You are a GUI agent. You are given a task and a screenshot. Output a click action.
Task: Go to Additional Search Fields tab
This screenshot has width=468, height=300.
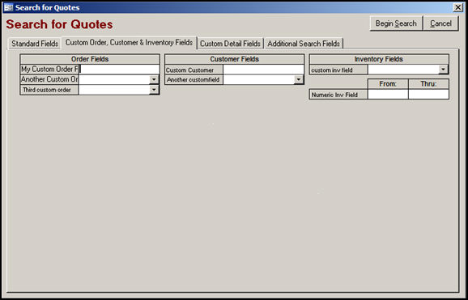[304, 44]
